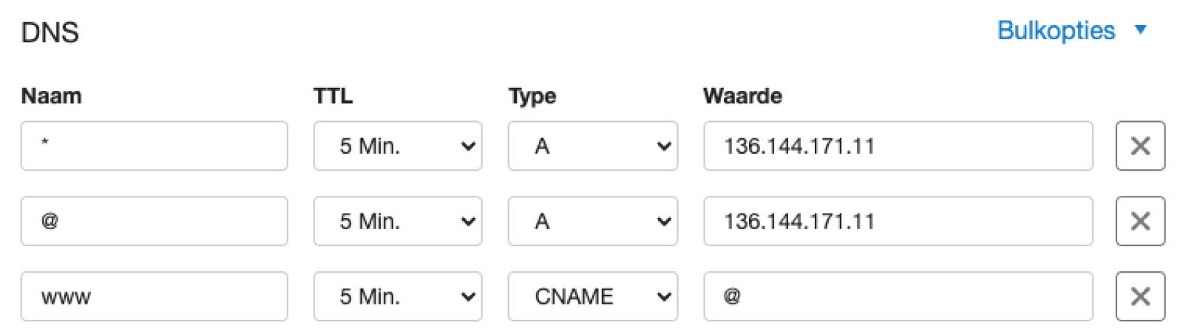
Task: Click the name field containing *
Action: 154,146
